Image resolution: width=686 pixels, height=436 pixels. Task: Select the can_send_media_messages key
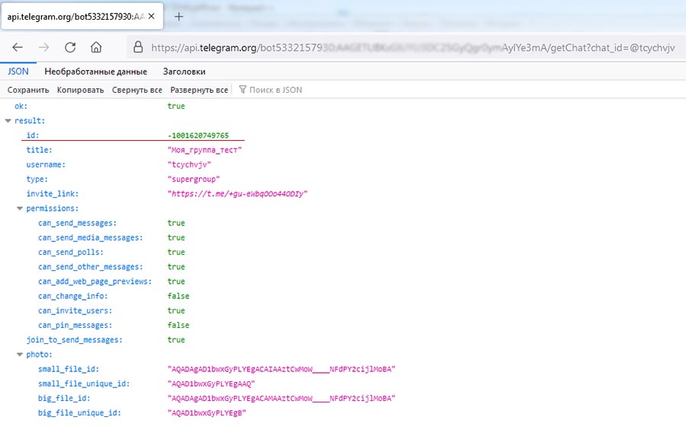[91, 237]
